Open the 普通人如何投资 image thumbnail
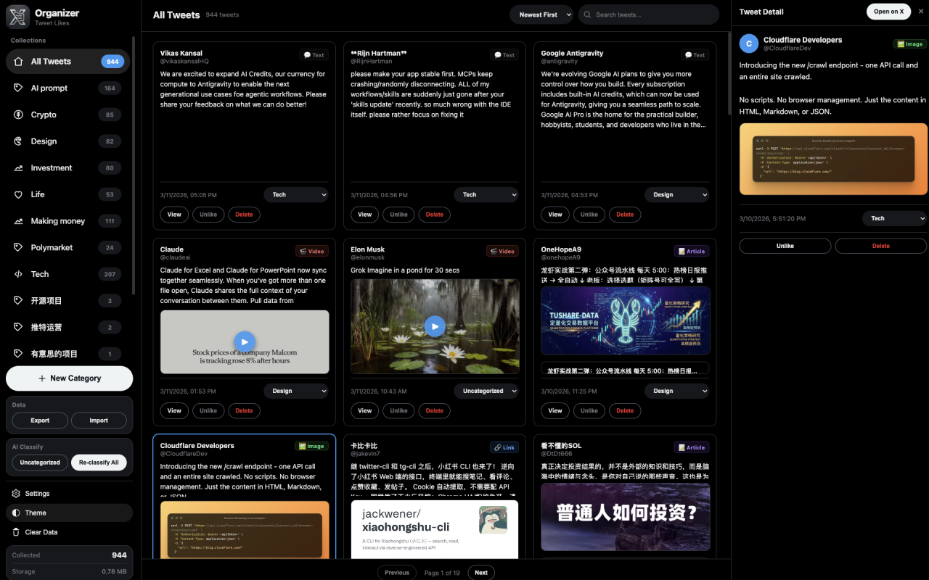Image resolution: width=929 pixels, height=580 pixels. click(626, 517)
